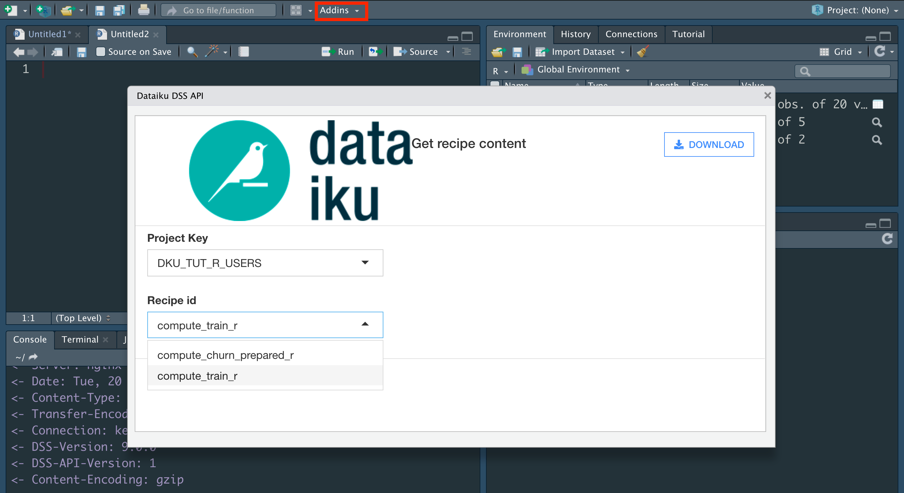View the data frame table icon
904x493 pixels.
click(878, 104)
